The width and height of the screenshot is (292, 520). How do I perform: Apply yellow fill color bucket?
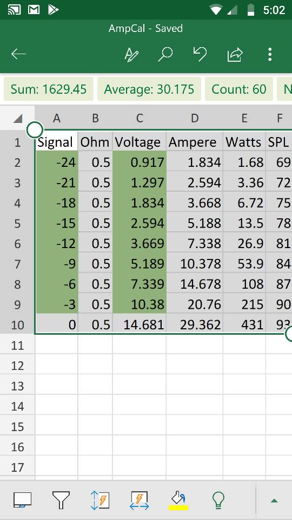tap(178, 500)
